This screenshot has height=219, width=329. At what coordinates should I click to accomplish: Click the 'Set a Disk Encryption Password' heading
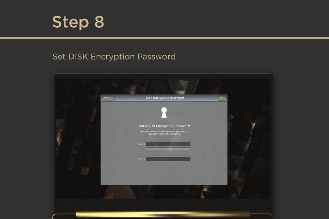164,126
